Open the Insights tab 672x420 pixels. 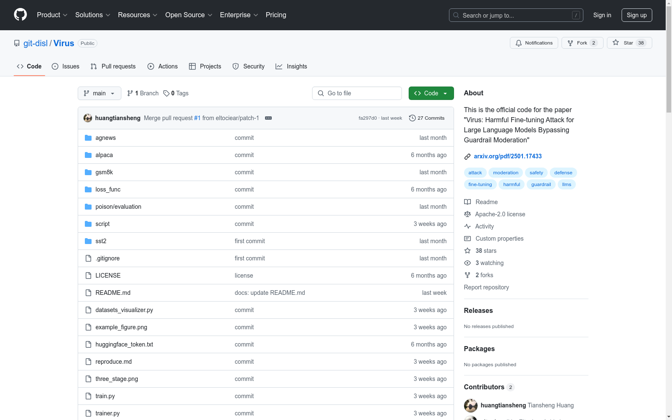pyautogui.click(x=291, y=66)
